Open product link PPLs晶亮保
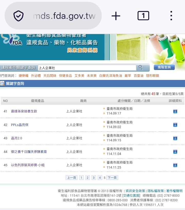 (20, 125)
